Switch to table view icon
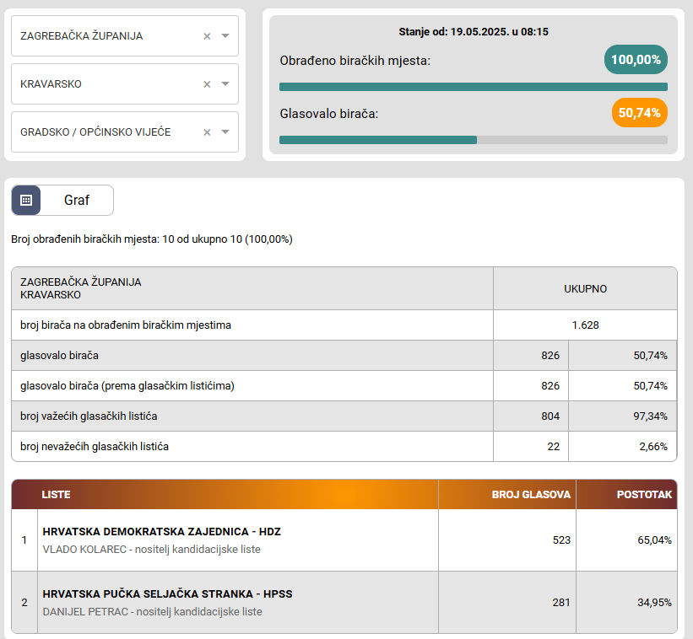Screen dimensions: 693x639 coord(26,201)
